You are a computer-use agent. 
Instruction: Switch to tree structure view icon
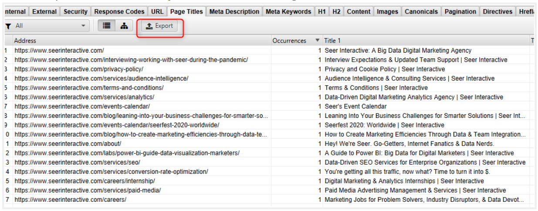[124, 26]
